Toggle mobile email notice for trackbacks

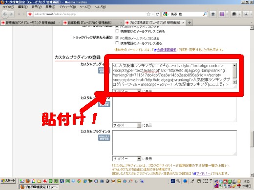click(117, 43)
